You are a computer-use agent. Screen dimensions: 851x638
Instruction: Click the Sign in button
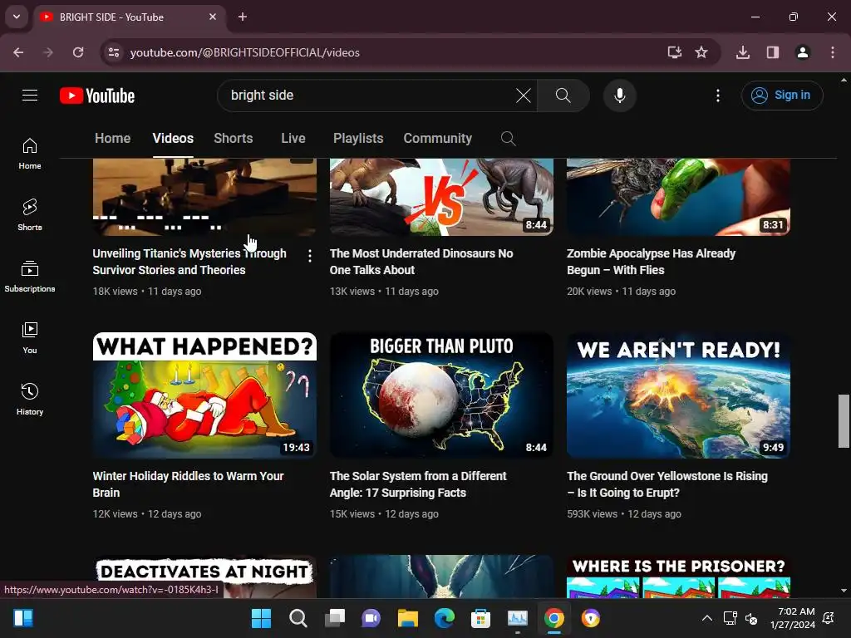tap(781, 96)
